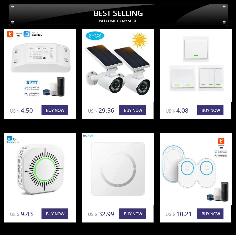Screen dimensions: 236x235
Task: Click the HONOR brand logo above the scale
Action: point(88,136)
